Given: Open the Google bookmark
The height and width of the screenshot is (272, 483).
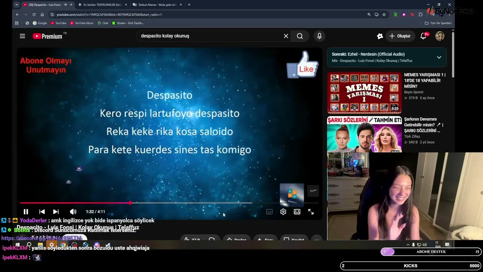Looking at the screenshot, I should 40,23.
